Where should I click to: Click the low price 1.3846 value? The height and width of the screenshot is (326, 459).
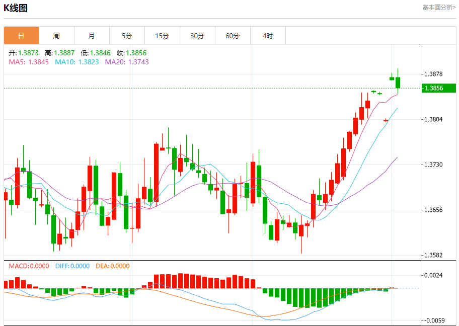click(x=100, y=53)
